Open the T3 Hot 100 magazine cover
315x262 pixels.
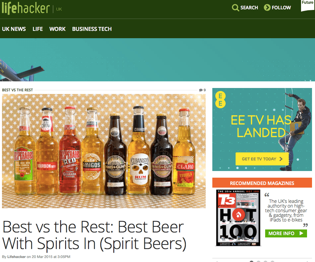(x=238, y=218)
